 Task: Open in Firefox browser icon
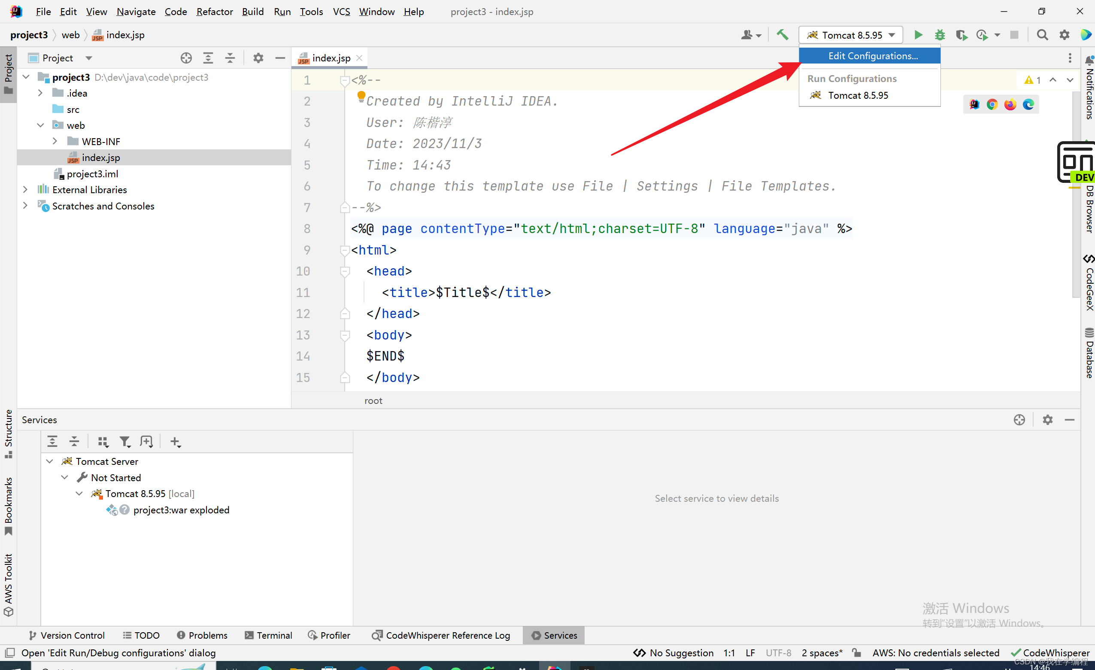click(x=1010, y=104)
